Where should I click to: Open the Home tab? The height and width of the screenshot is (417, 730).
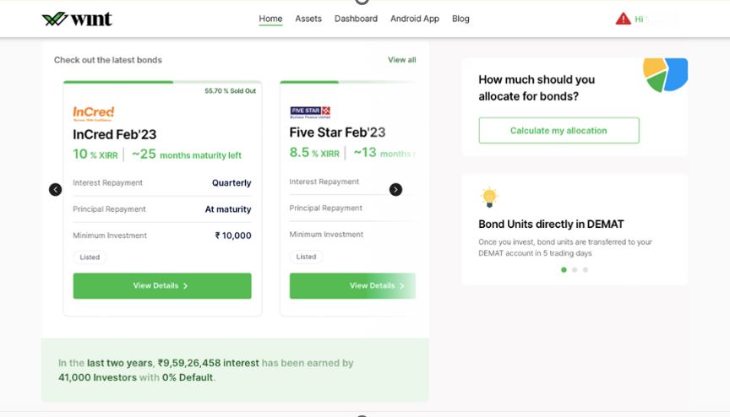click(x=270, y=19)
